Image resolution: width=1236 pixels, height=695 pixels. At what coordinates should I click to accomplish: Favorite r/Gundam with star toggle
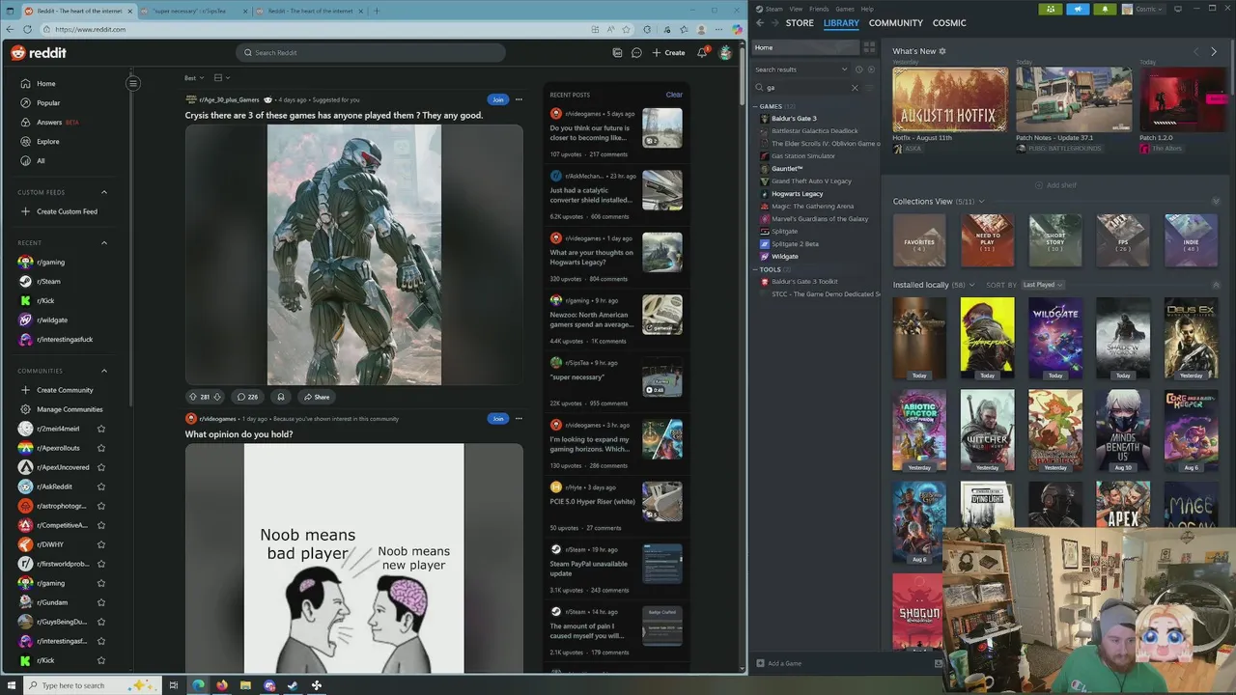(x=100, y=602)
